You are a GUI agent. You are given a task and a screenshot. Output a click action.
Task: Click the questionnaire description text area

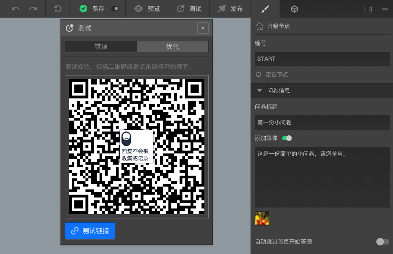click(x=322, y=177)
